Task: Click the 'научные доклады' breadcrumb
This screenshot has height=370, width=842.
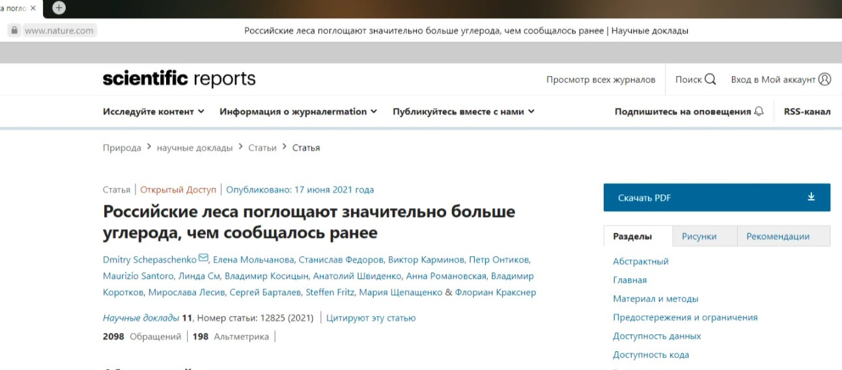Action: (x=194, y=148)
